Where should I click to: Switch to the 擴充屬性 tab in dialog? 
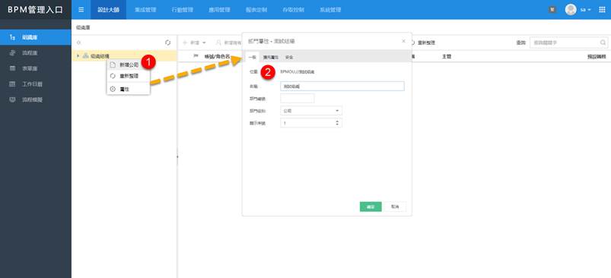coord(270,57)
